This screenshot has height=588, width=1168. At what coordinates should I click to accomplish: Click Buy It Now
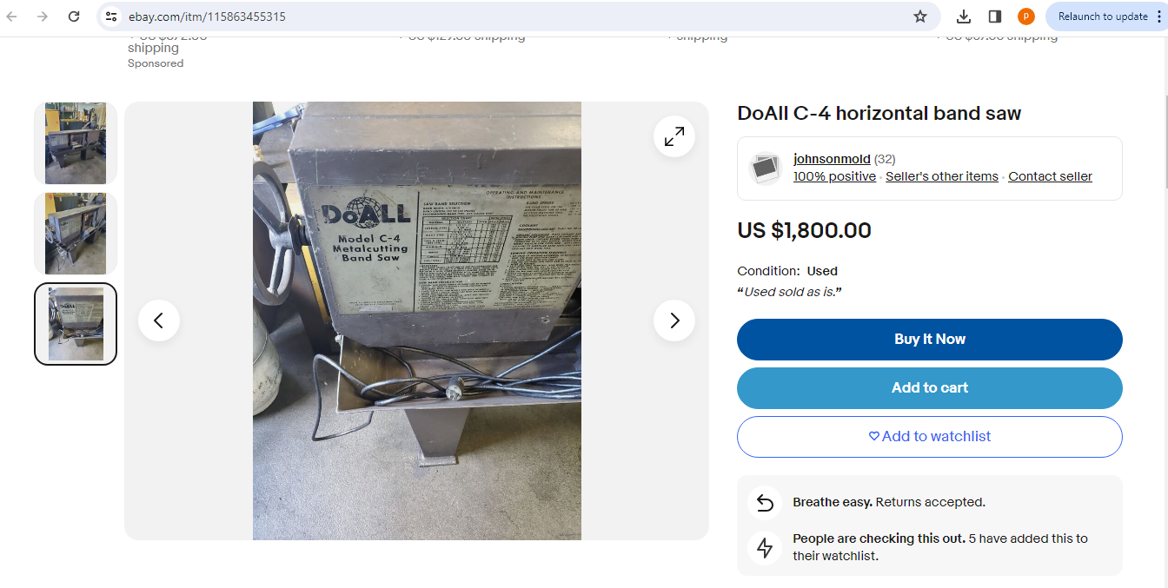coord(930,340)
